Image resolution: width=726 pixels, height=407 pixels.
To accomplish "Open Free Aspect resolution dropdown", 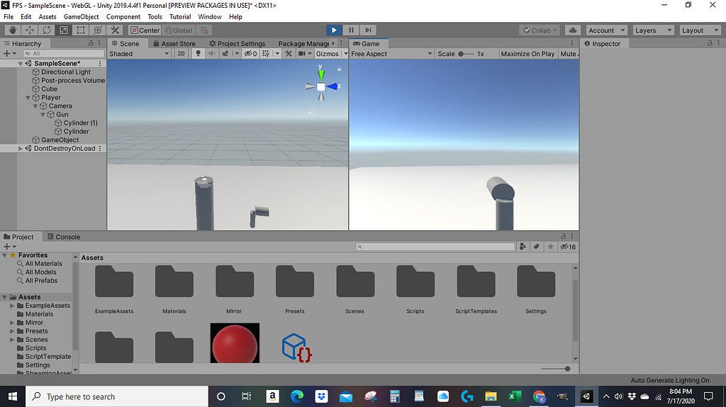I will [391, 54].
